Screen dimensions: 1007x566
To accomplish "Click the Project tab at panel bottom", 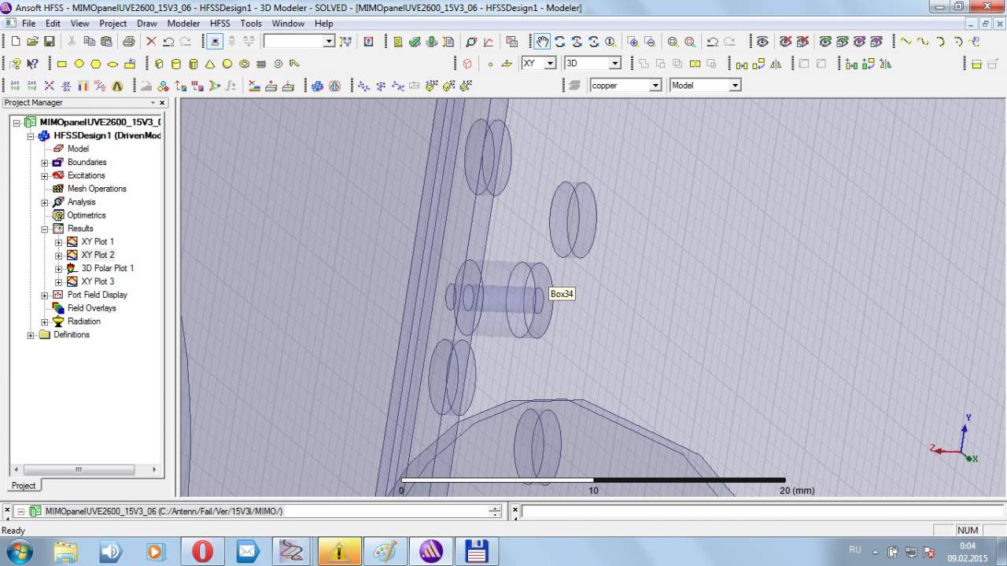I will [x=24, y=486].
